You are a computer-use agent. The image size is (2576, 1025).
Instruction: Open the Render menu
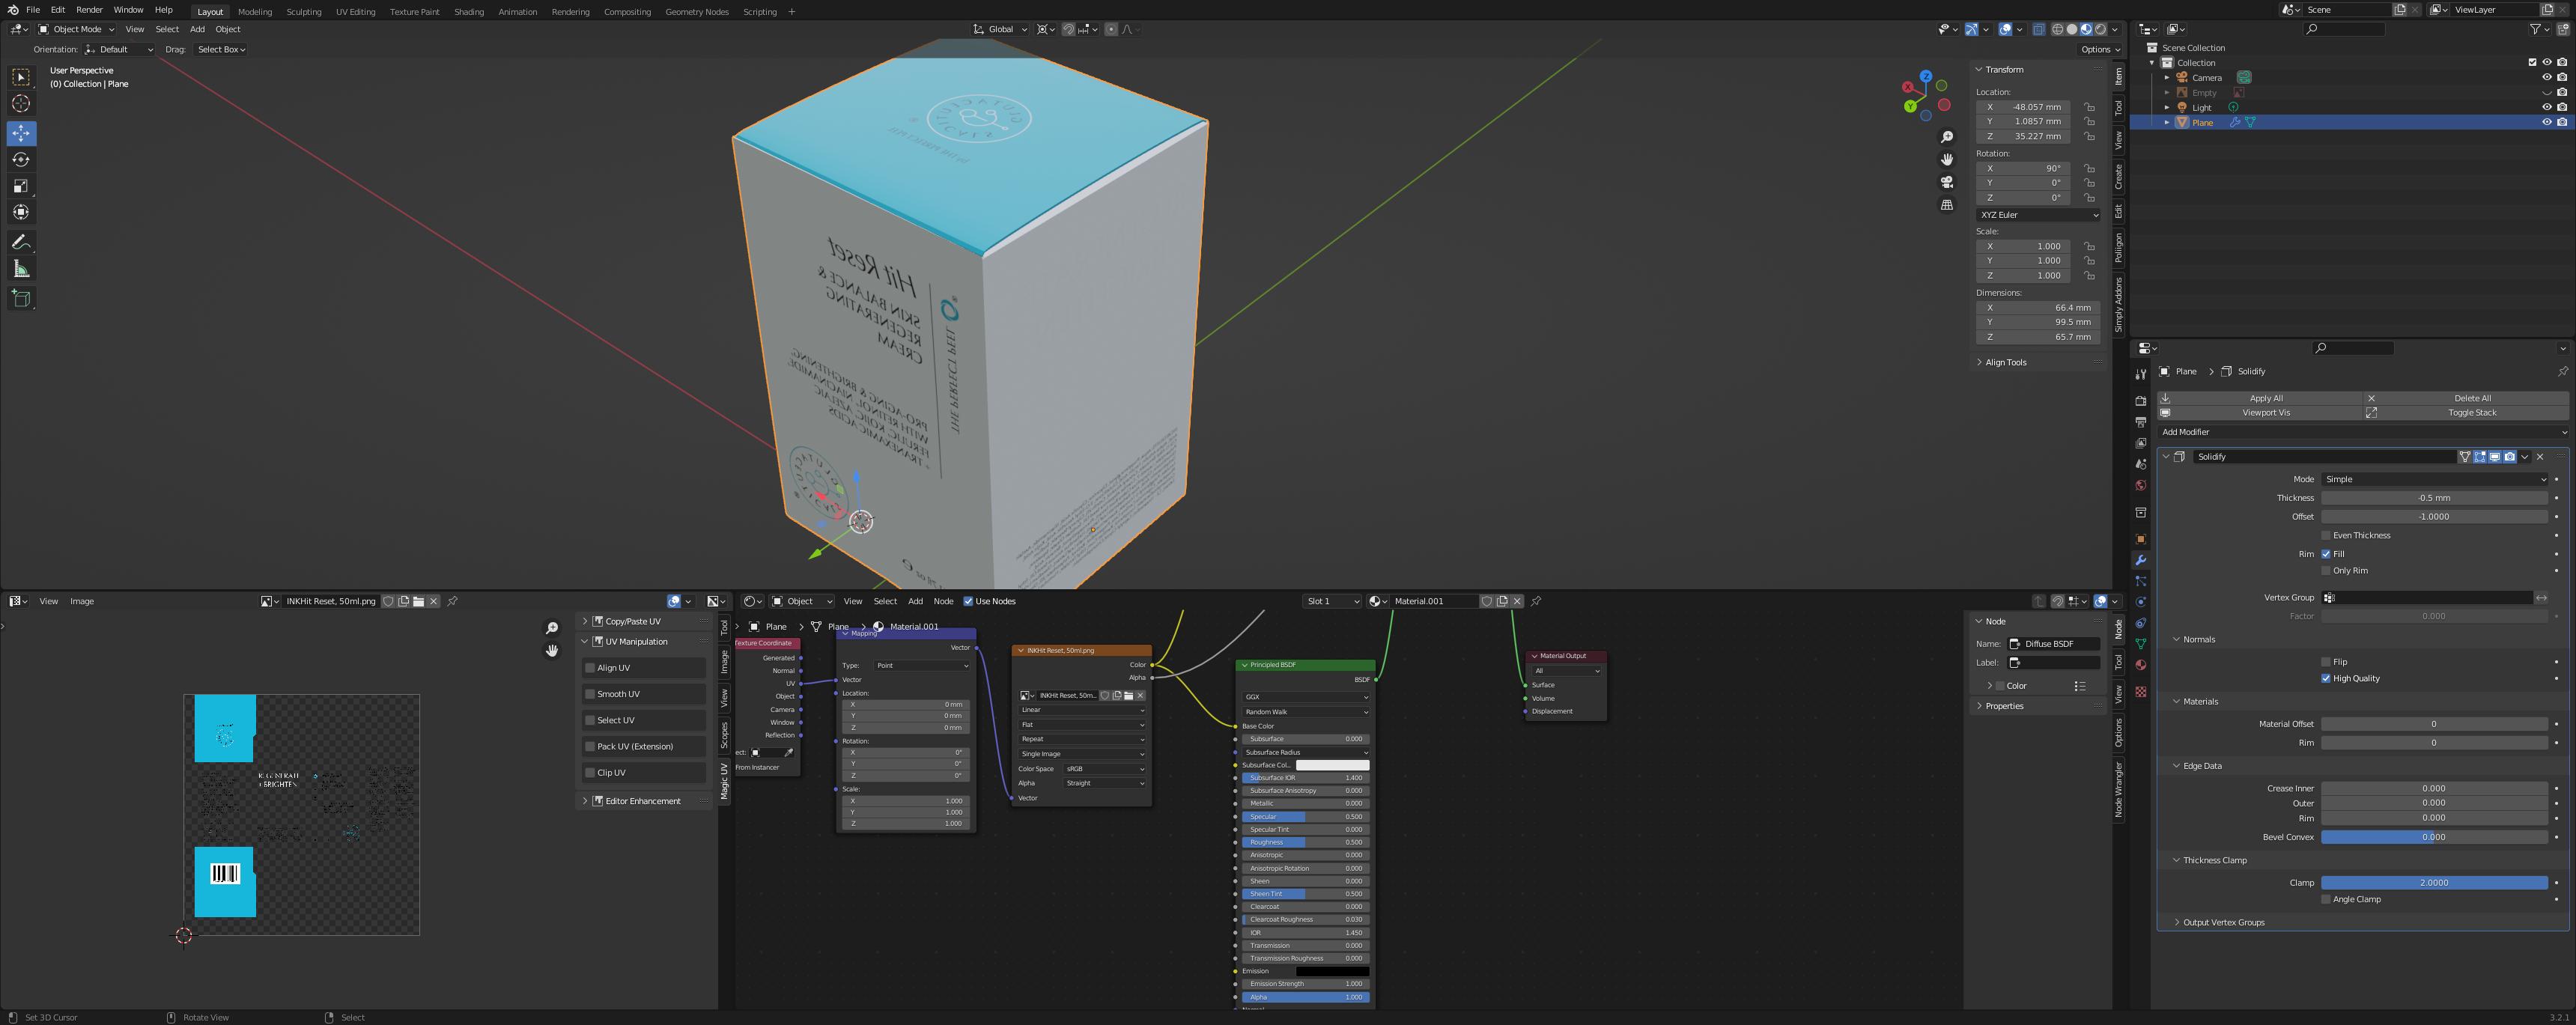pos(89,10)
